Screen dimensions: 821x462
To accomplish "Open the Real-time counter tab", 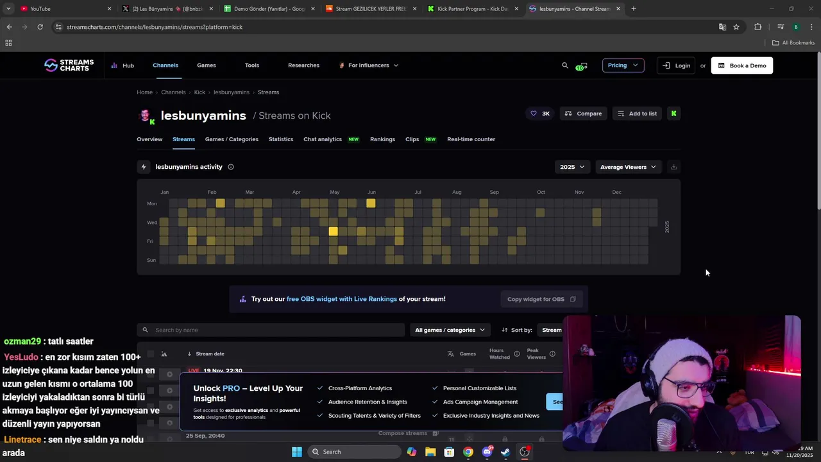I will 471,139.
